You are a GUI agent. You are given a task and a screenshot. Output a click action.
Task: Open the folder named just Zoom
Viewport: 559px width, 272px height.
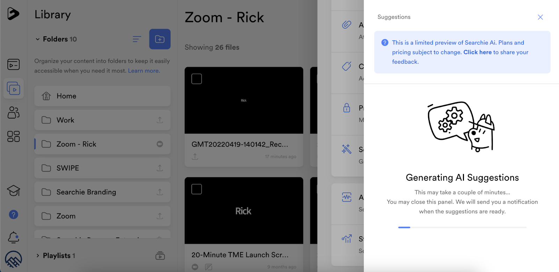click(102, 216)
